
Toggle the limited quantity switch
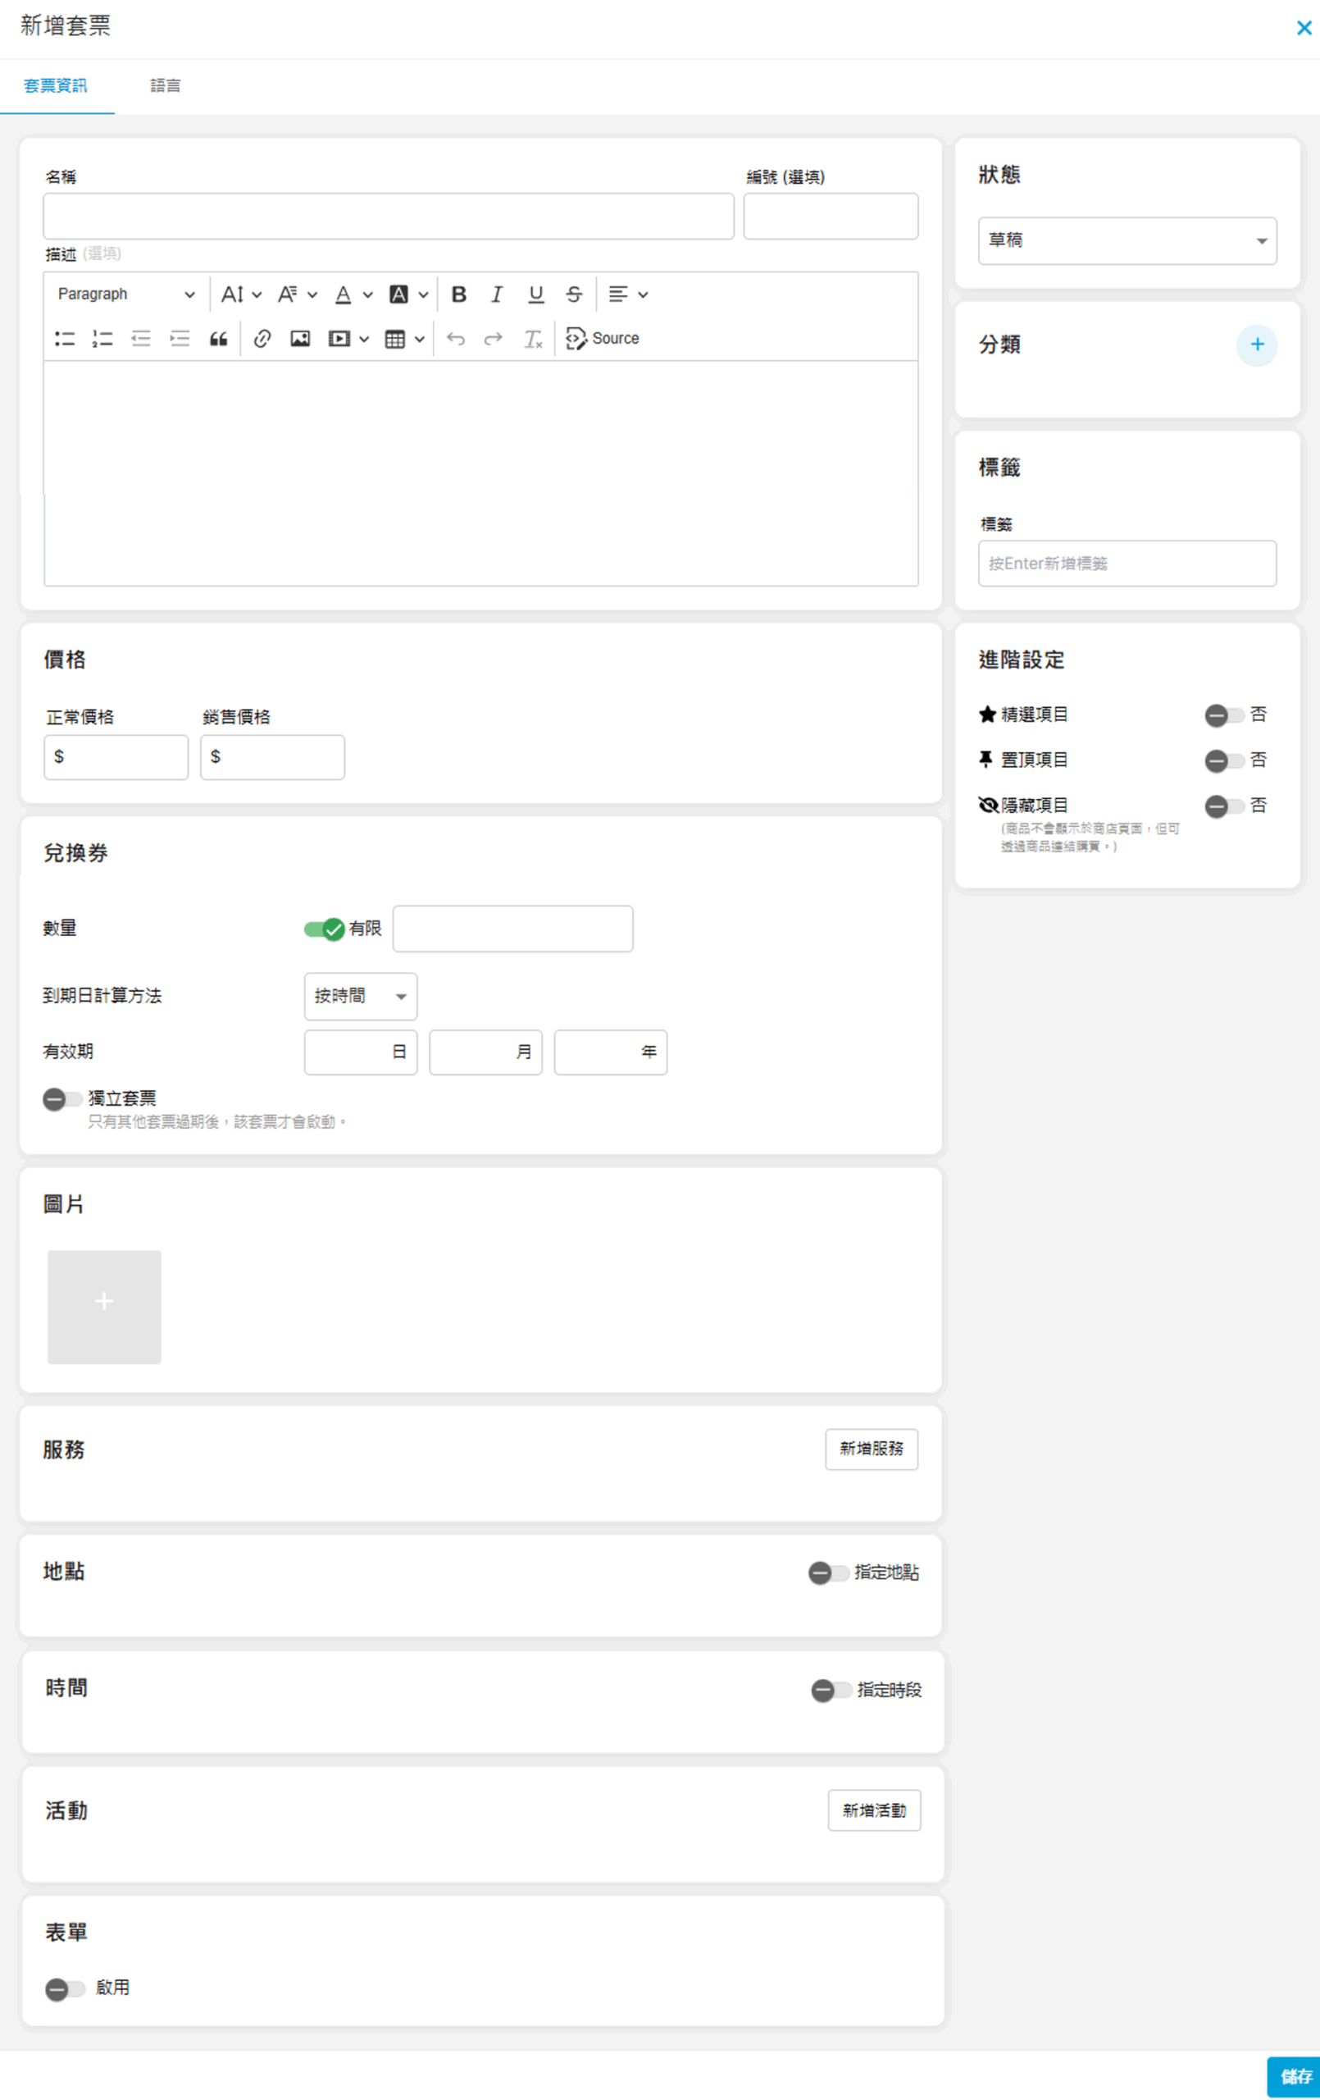point(325,929)
